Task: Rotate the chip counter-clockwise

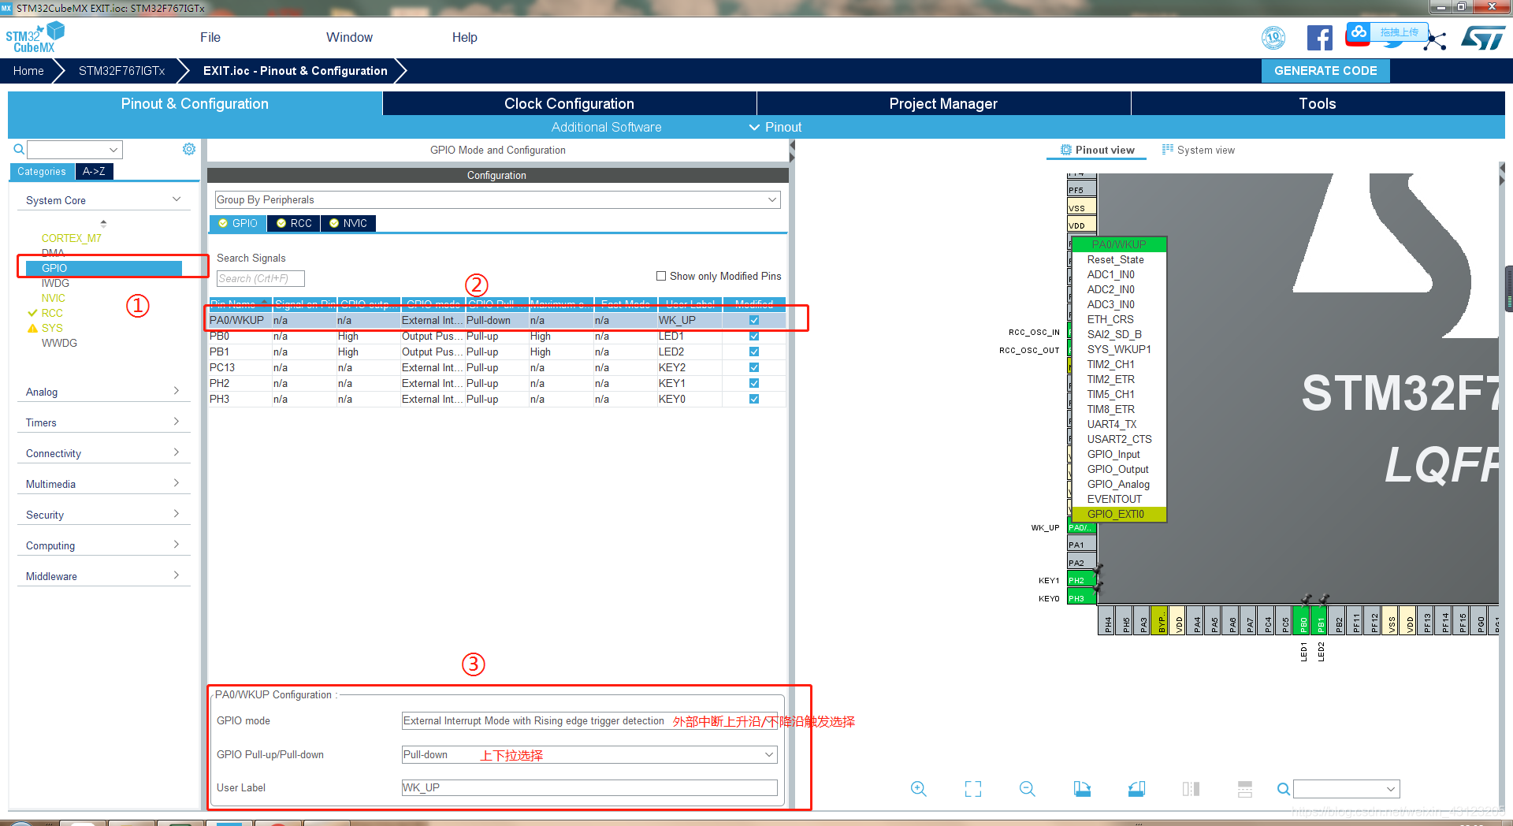Action: 1136,789
